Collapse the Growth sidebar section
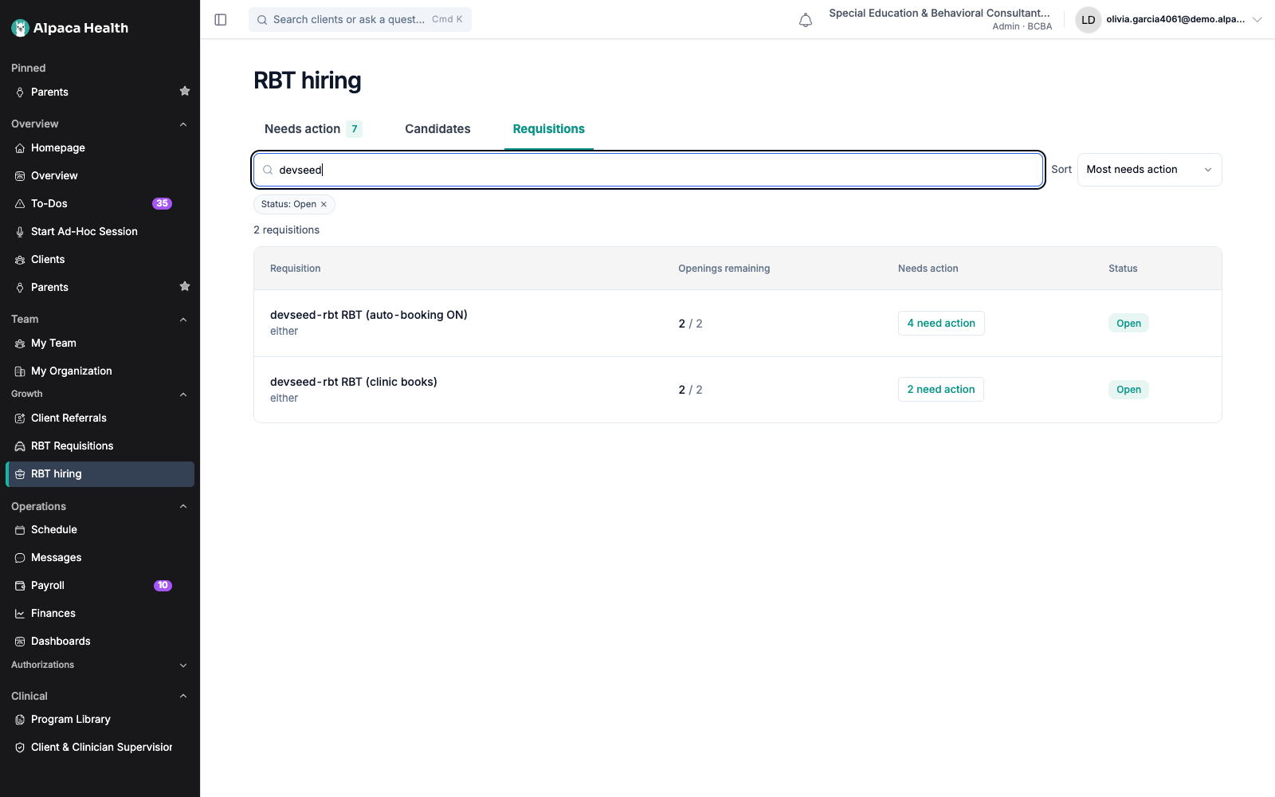Viewport: 1275px width, 797px height. (x=183, y=395)
